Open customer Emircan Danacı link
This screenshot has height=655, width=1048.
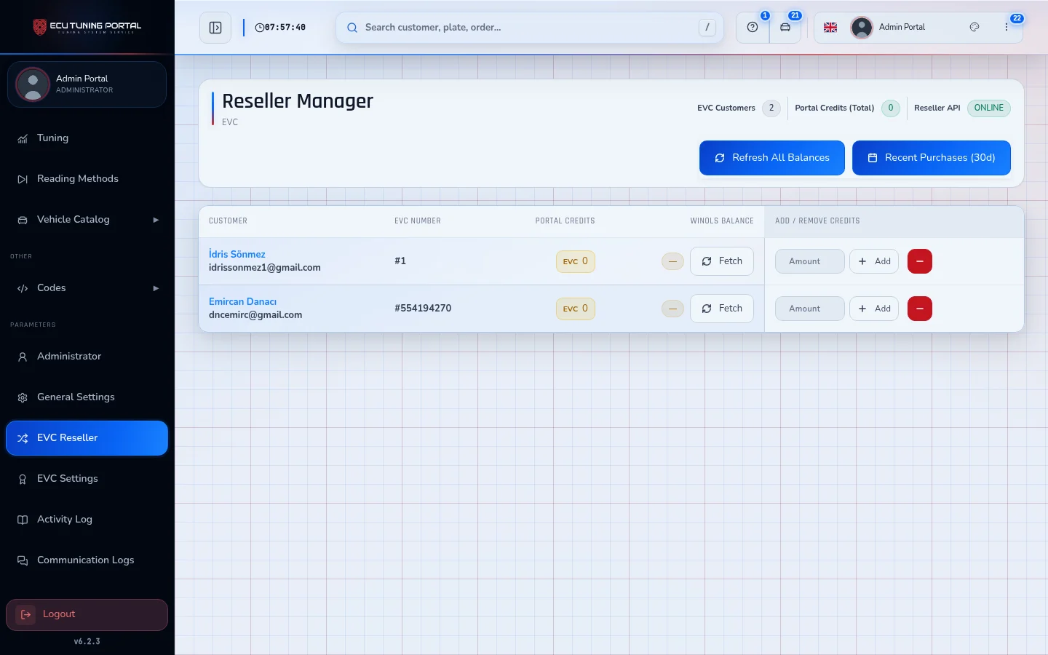242,301
